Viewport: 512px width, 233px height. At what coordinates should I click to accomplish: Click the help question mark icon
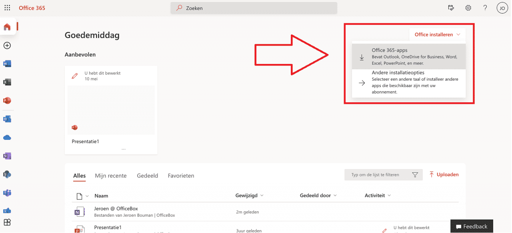pyautogui.click(x=485, y=8)
